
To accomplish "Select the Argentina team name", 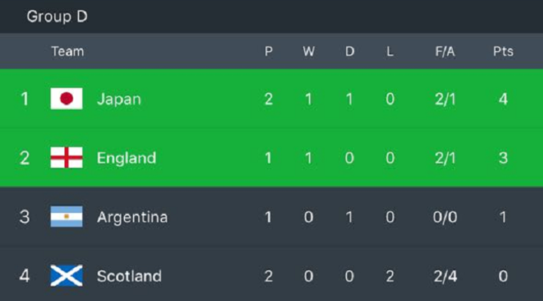I will pos(132,217).
